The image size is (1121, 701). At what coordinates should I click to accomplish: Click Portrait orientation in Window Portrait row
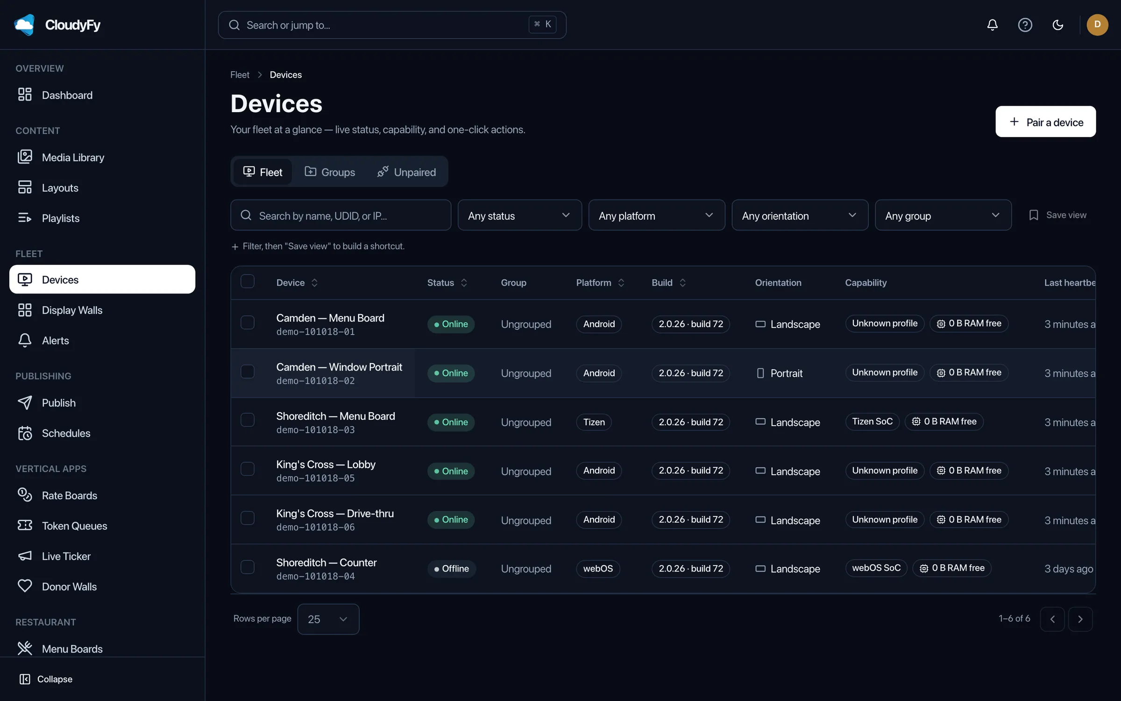pos(779,373)
